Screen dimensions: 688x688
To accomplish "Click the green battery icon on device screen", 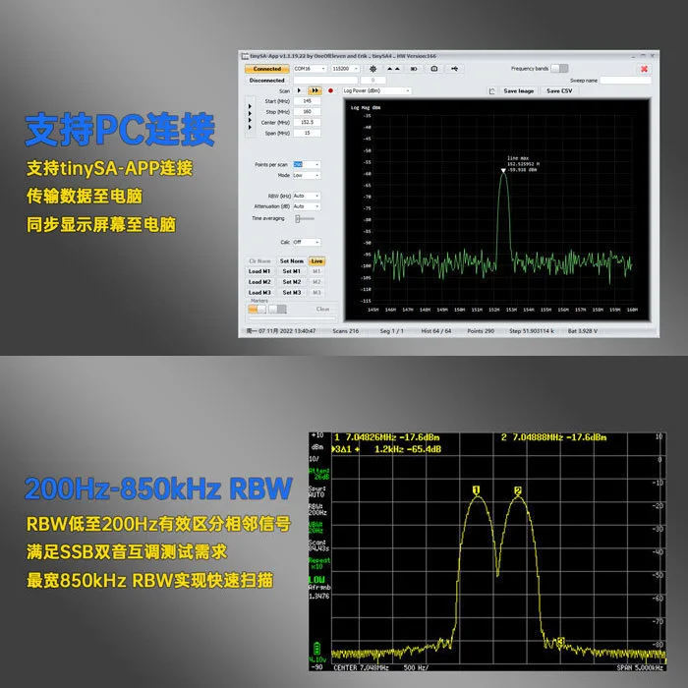I will click(x=317, y=649).
